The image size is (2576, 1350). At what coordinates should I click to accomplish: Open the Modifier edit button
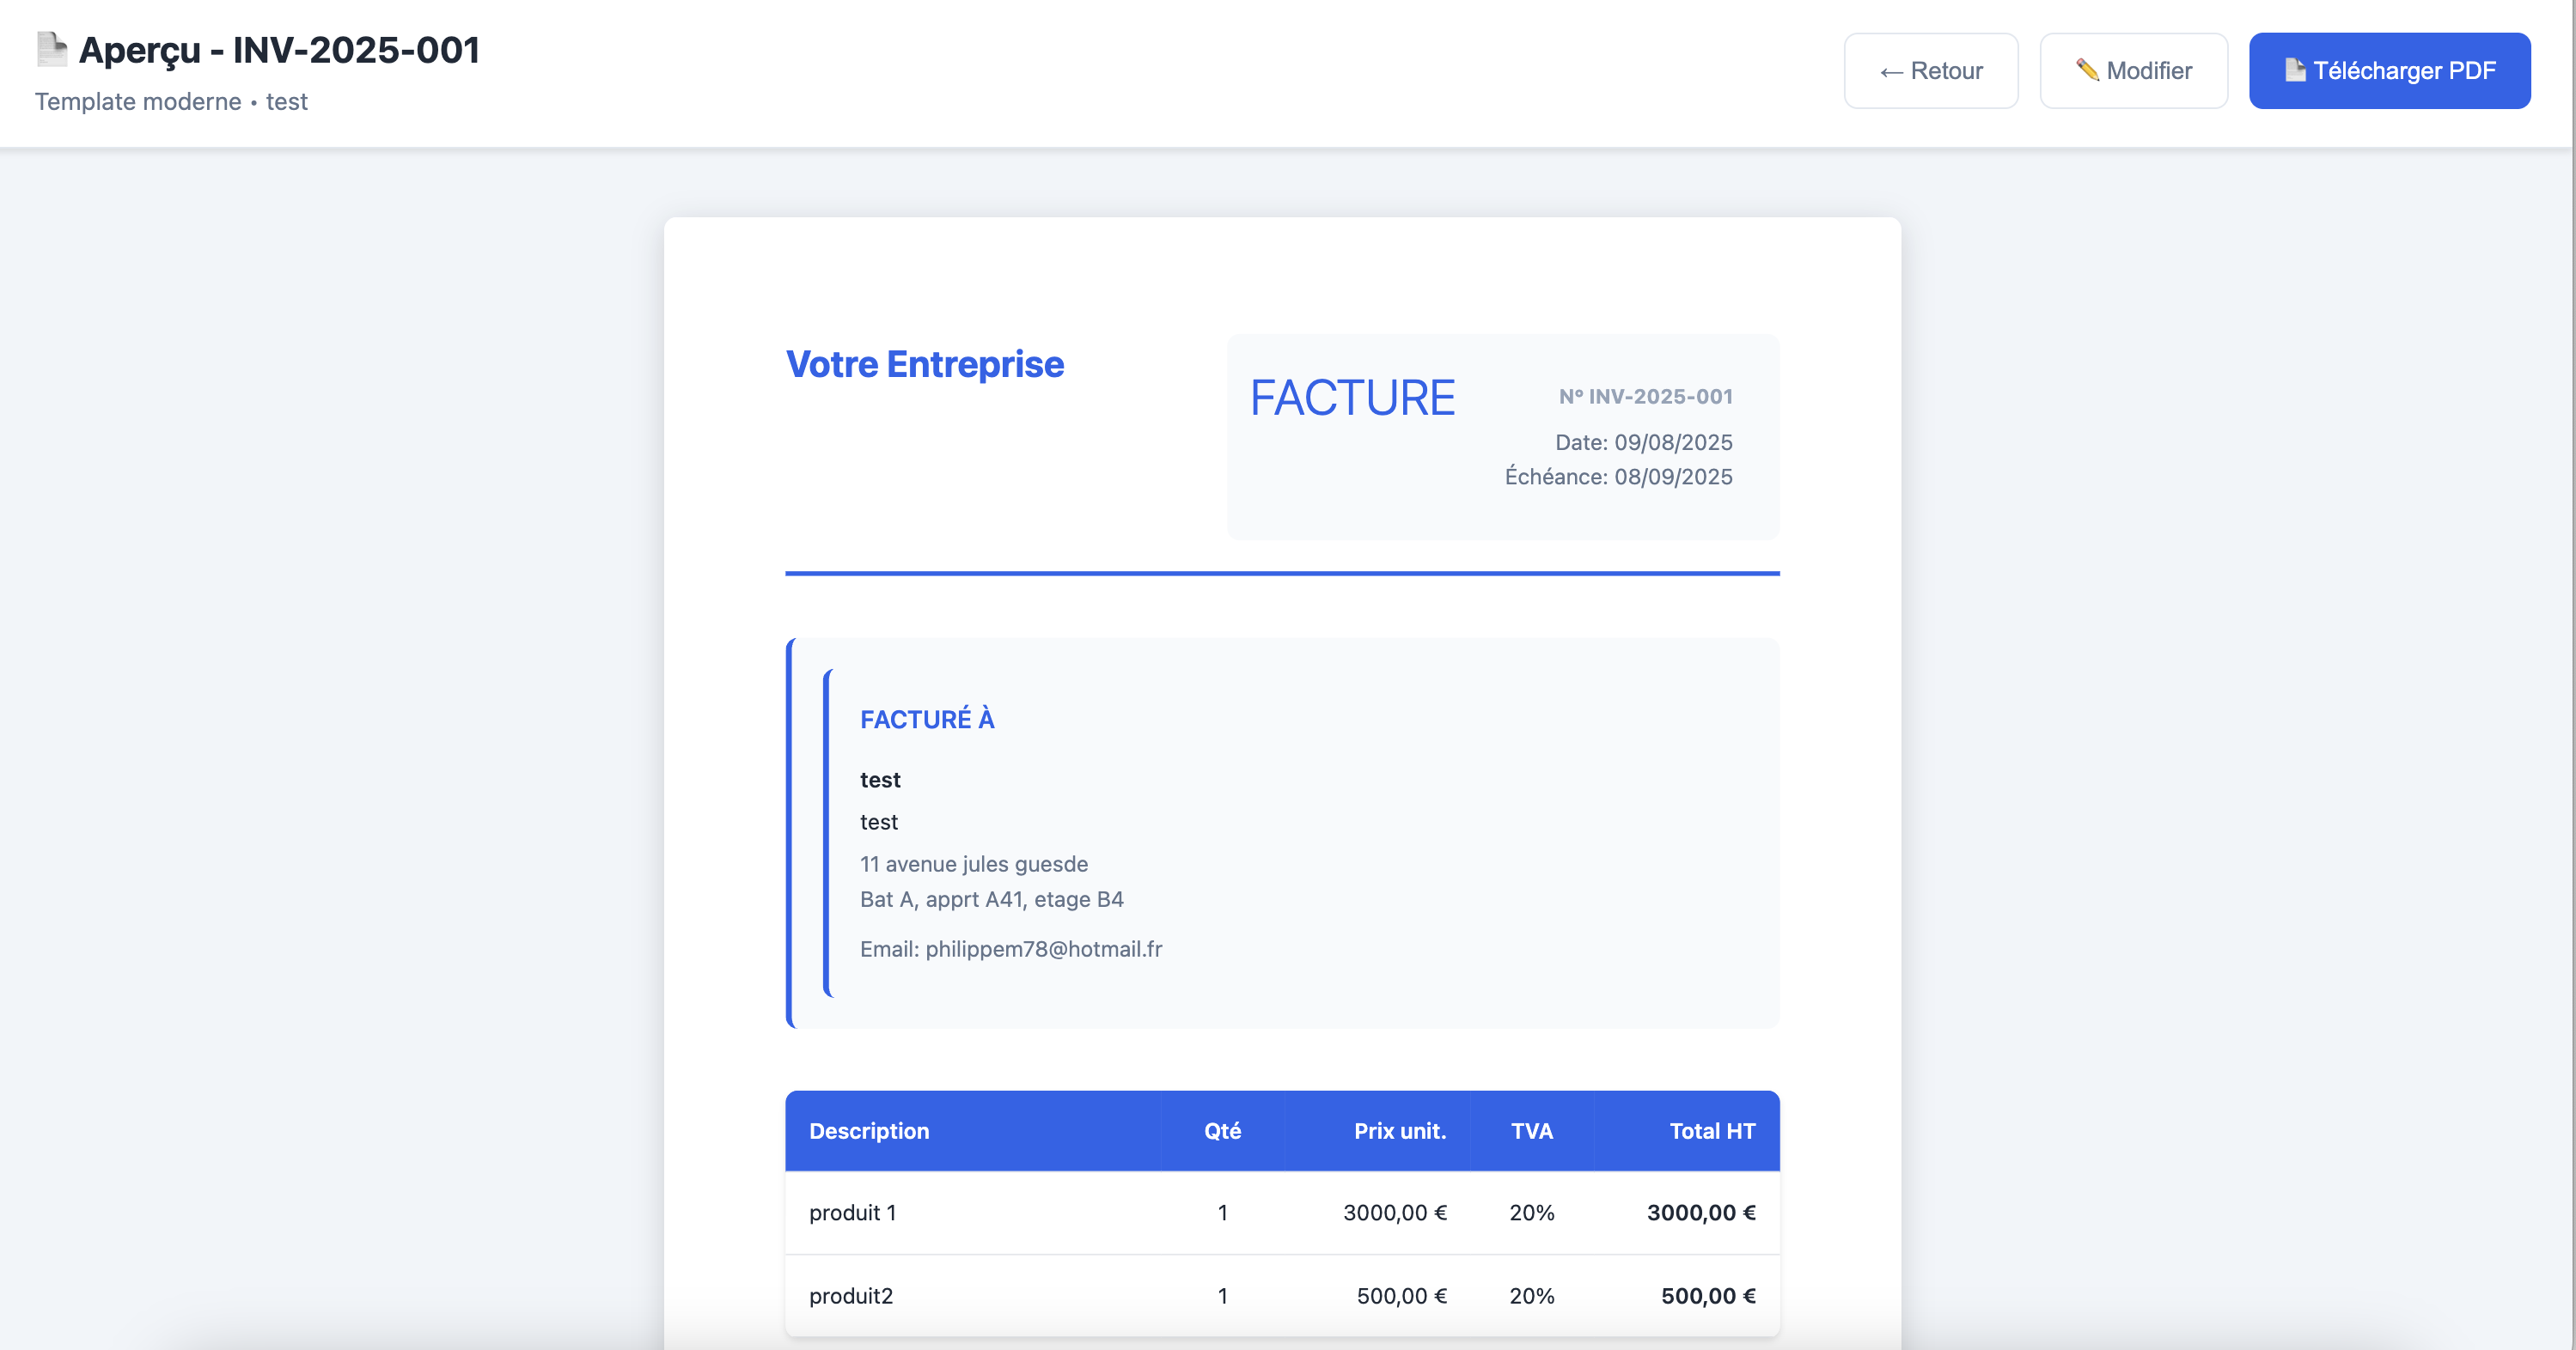(2133, 71)
